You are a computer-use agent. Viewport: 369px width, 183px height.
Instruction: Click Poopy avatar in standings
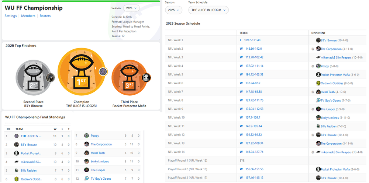click(86, 136)
